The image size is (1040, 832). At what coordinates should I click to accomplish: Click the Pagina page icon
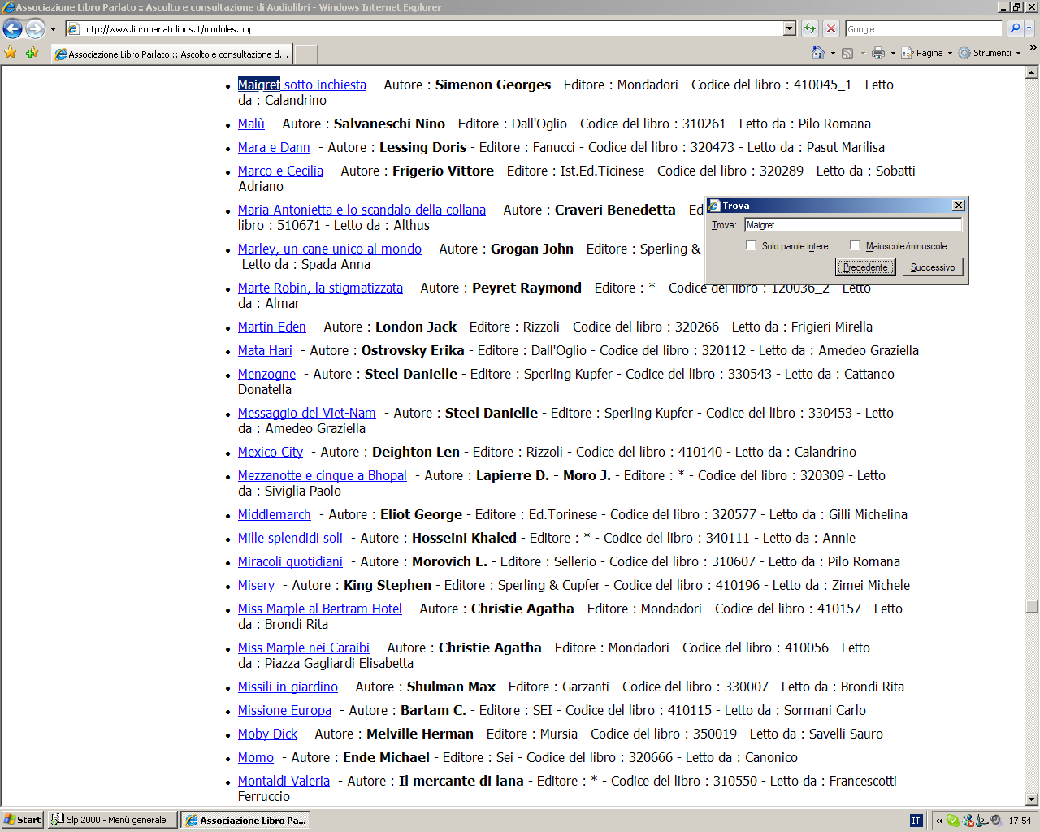[908, 53]
